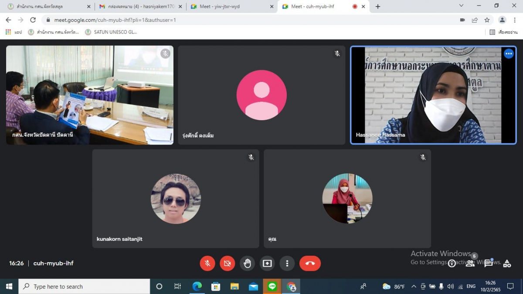Open the Activities panel icon
This screenshot has height=294, width=523.
pos(507,264)
